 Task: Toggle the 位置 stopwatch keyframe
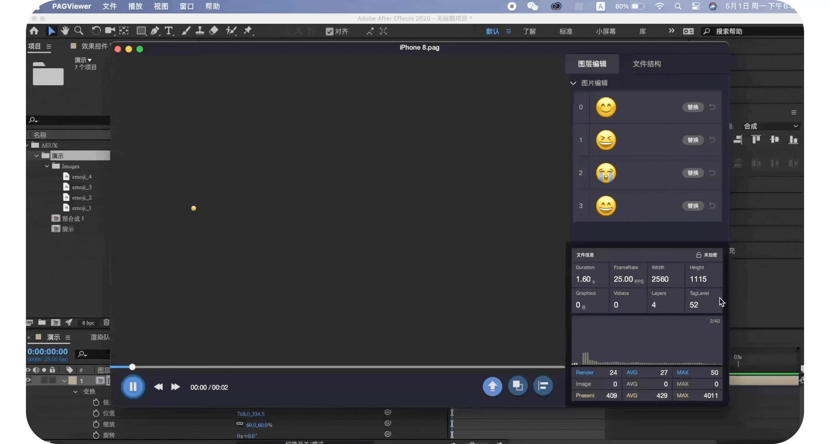click(96, 413)
